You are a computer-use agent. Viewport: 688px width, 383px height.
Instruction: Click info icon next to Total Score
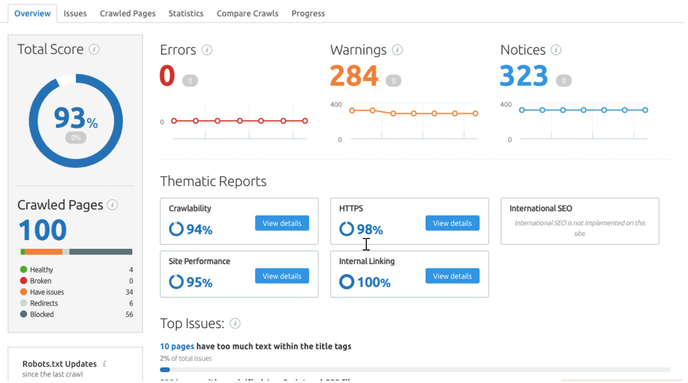tap(94, 49)
